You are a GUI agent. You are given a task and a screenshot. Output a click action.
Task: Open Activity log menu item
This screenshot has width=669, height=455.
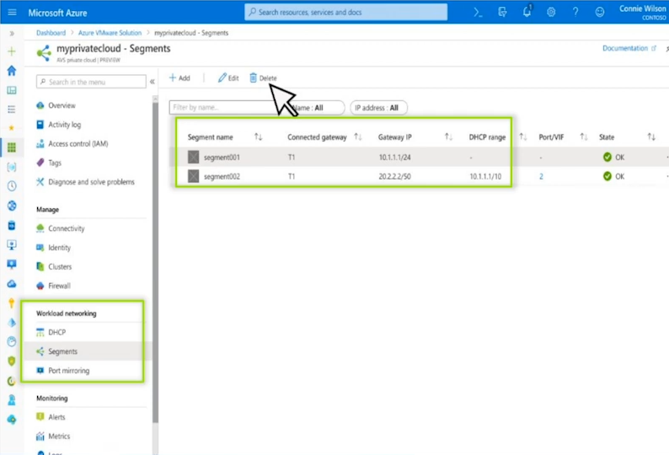click(59, 125)
